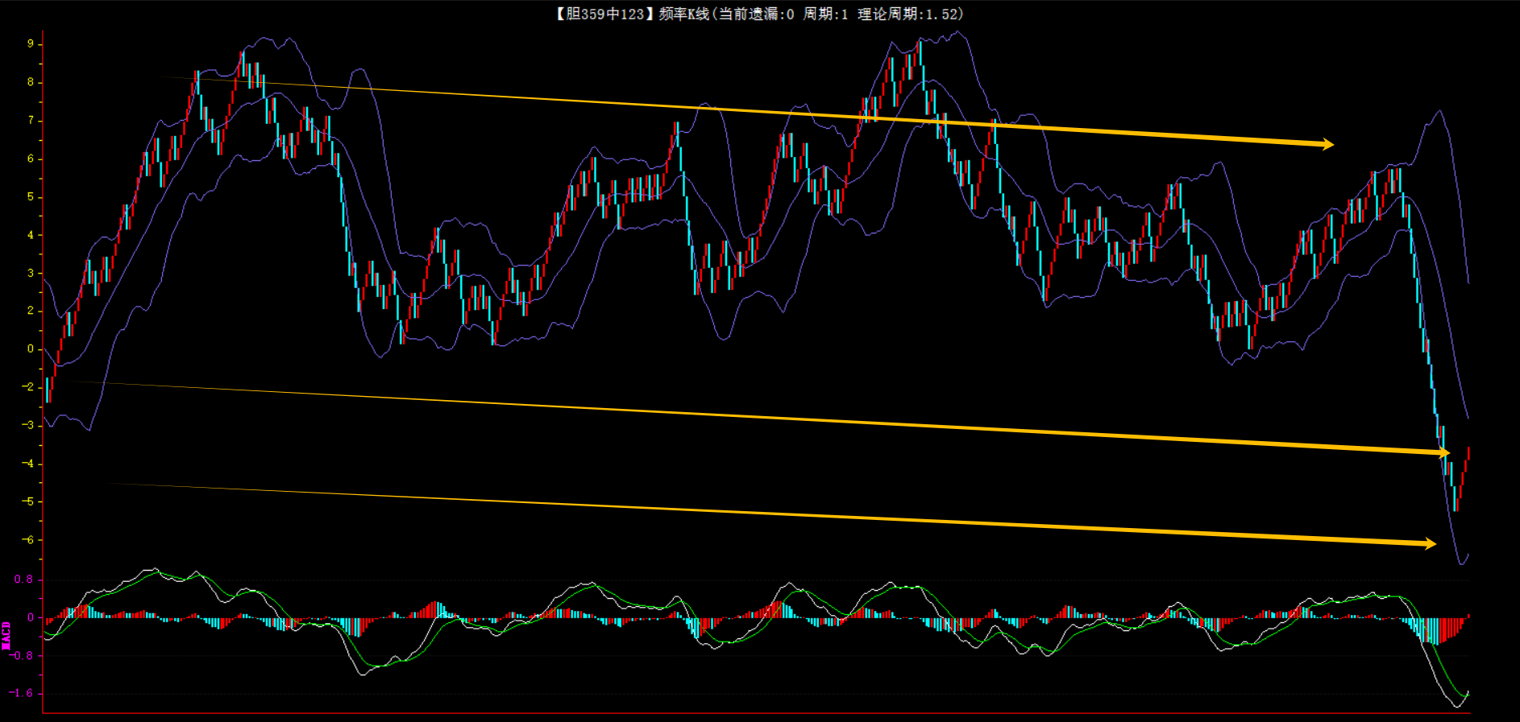Select the 0 label on the main y-axis
This screenshot has width=1520, height=722.
click(x=31, y=349)
